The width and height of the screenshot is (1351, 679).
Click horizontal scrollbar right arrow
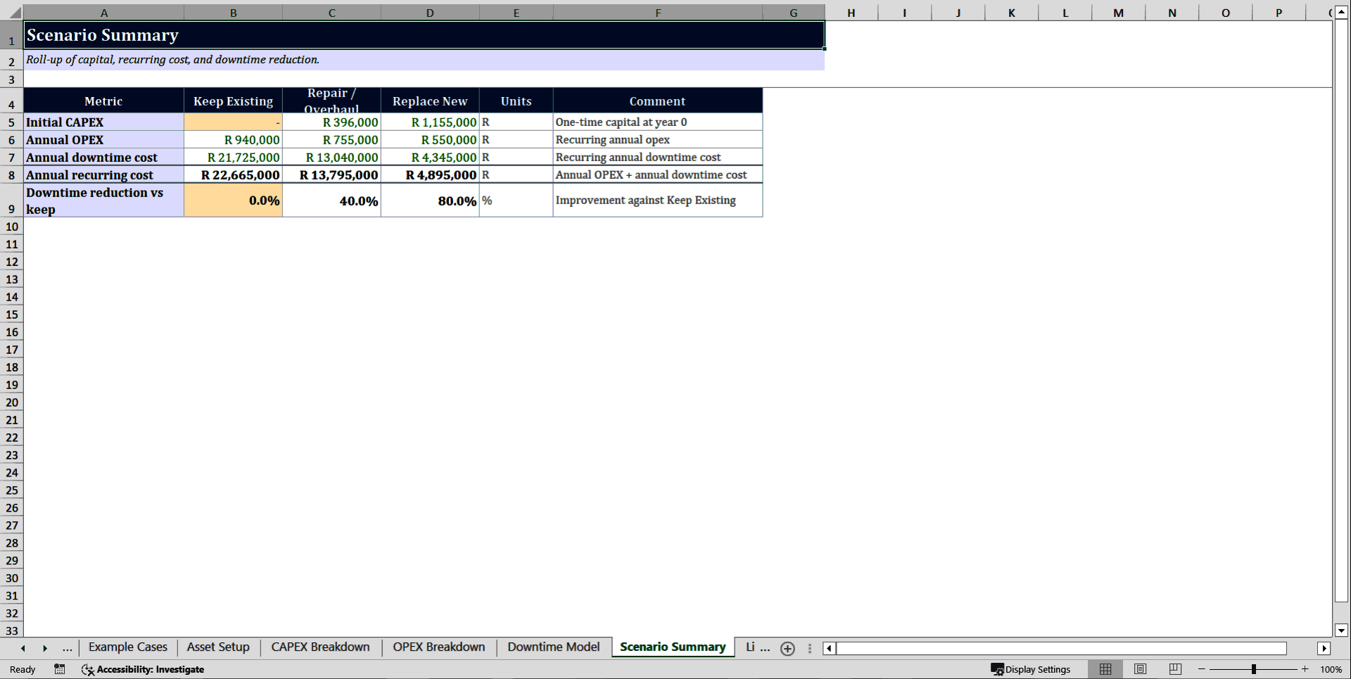click(x=1324, y=649)
